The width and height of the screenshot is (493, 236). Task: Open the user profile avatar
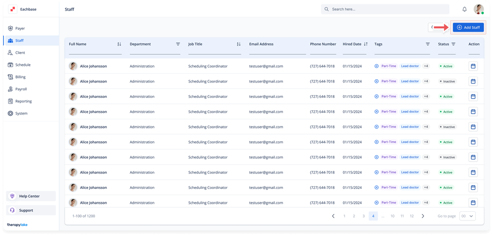click(x=479, y=9)
